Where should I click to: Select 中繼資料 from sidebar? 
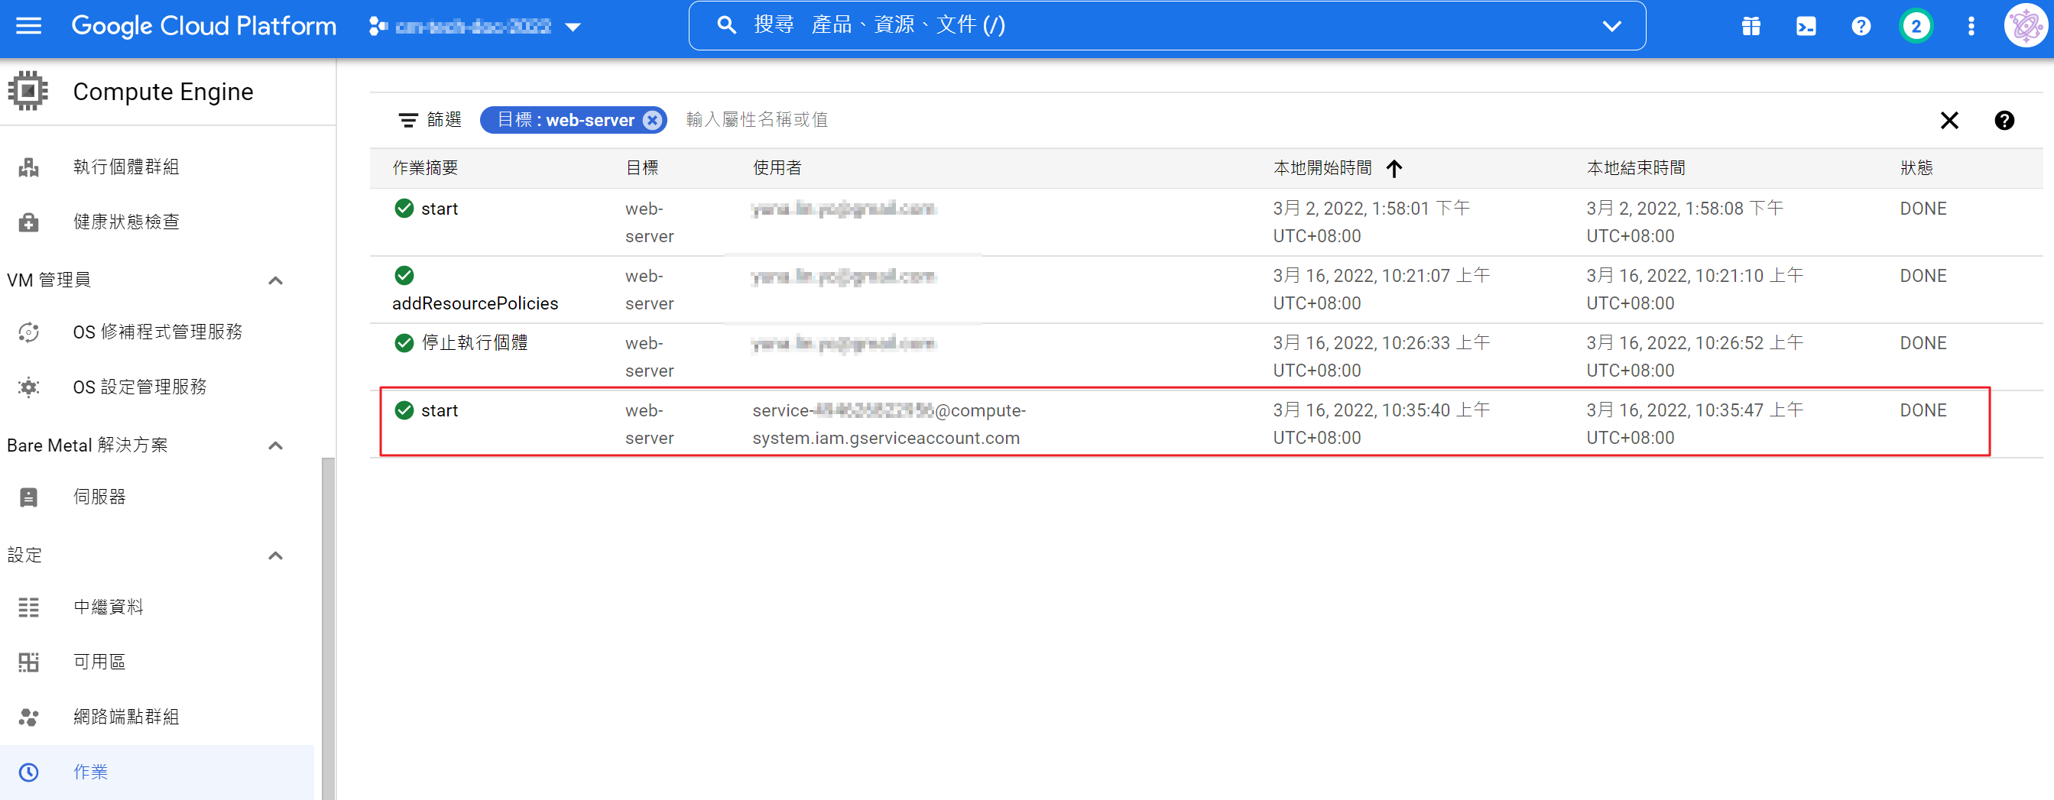[109, 607]
